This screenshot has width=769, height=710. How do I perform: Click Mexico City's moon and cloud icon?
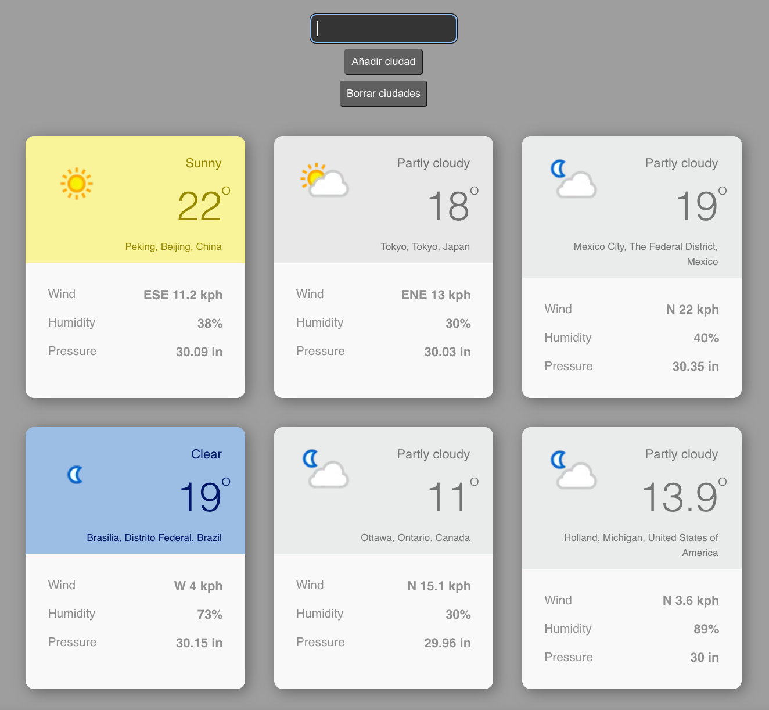click(573, 180)
